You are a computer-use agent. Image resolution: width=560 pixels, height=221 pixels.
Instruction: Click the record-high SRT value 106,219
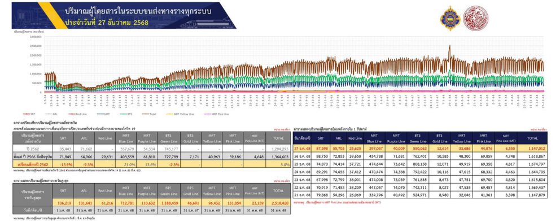(64, 202)
